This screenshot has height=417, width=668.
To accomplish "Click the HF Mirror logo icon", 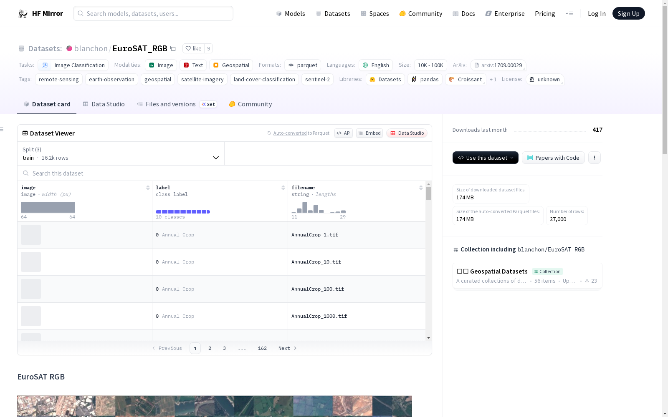I will [23, 14].
